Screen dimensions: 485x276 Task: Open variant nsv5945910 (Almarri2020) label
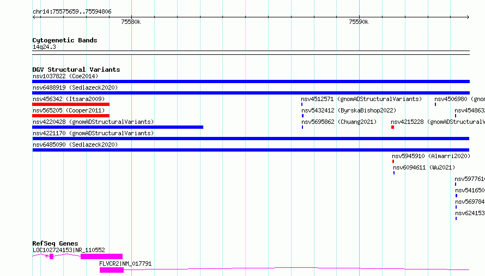431,156
